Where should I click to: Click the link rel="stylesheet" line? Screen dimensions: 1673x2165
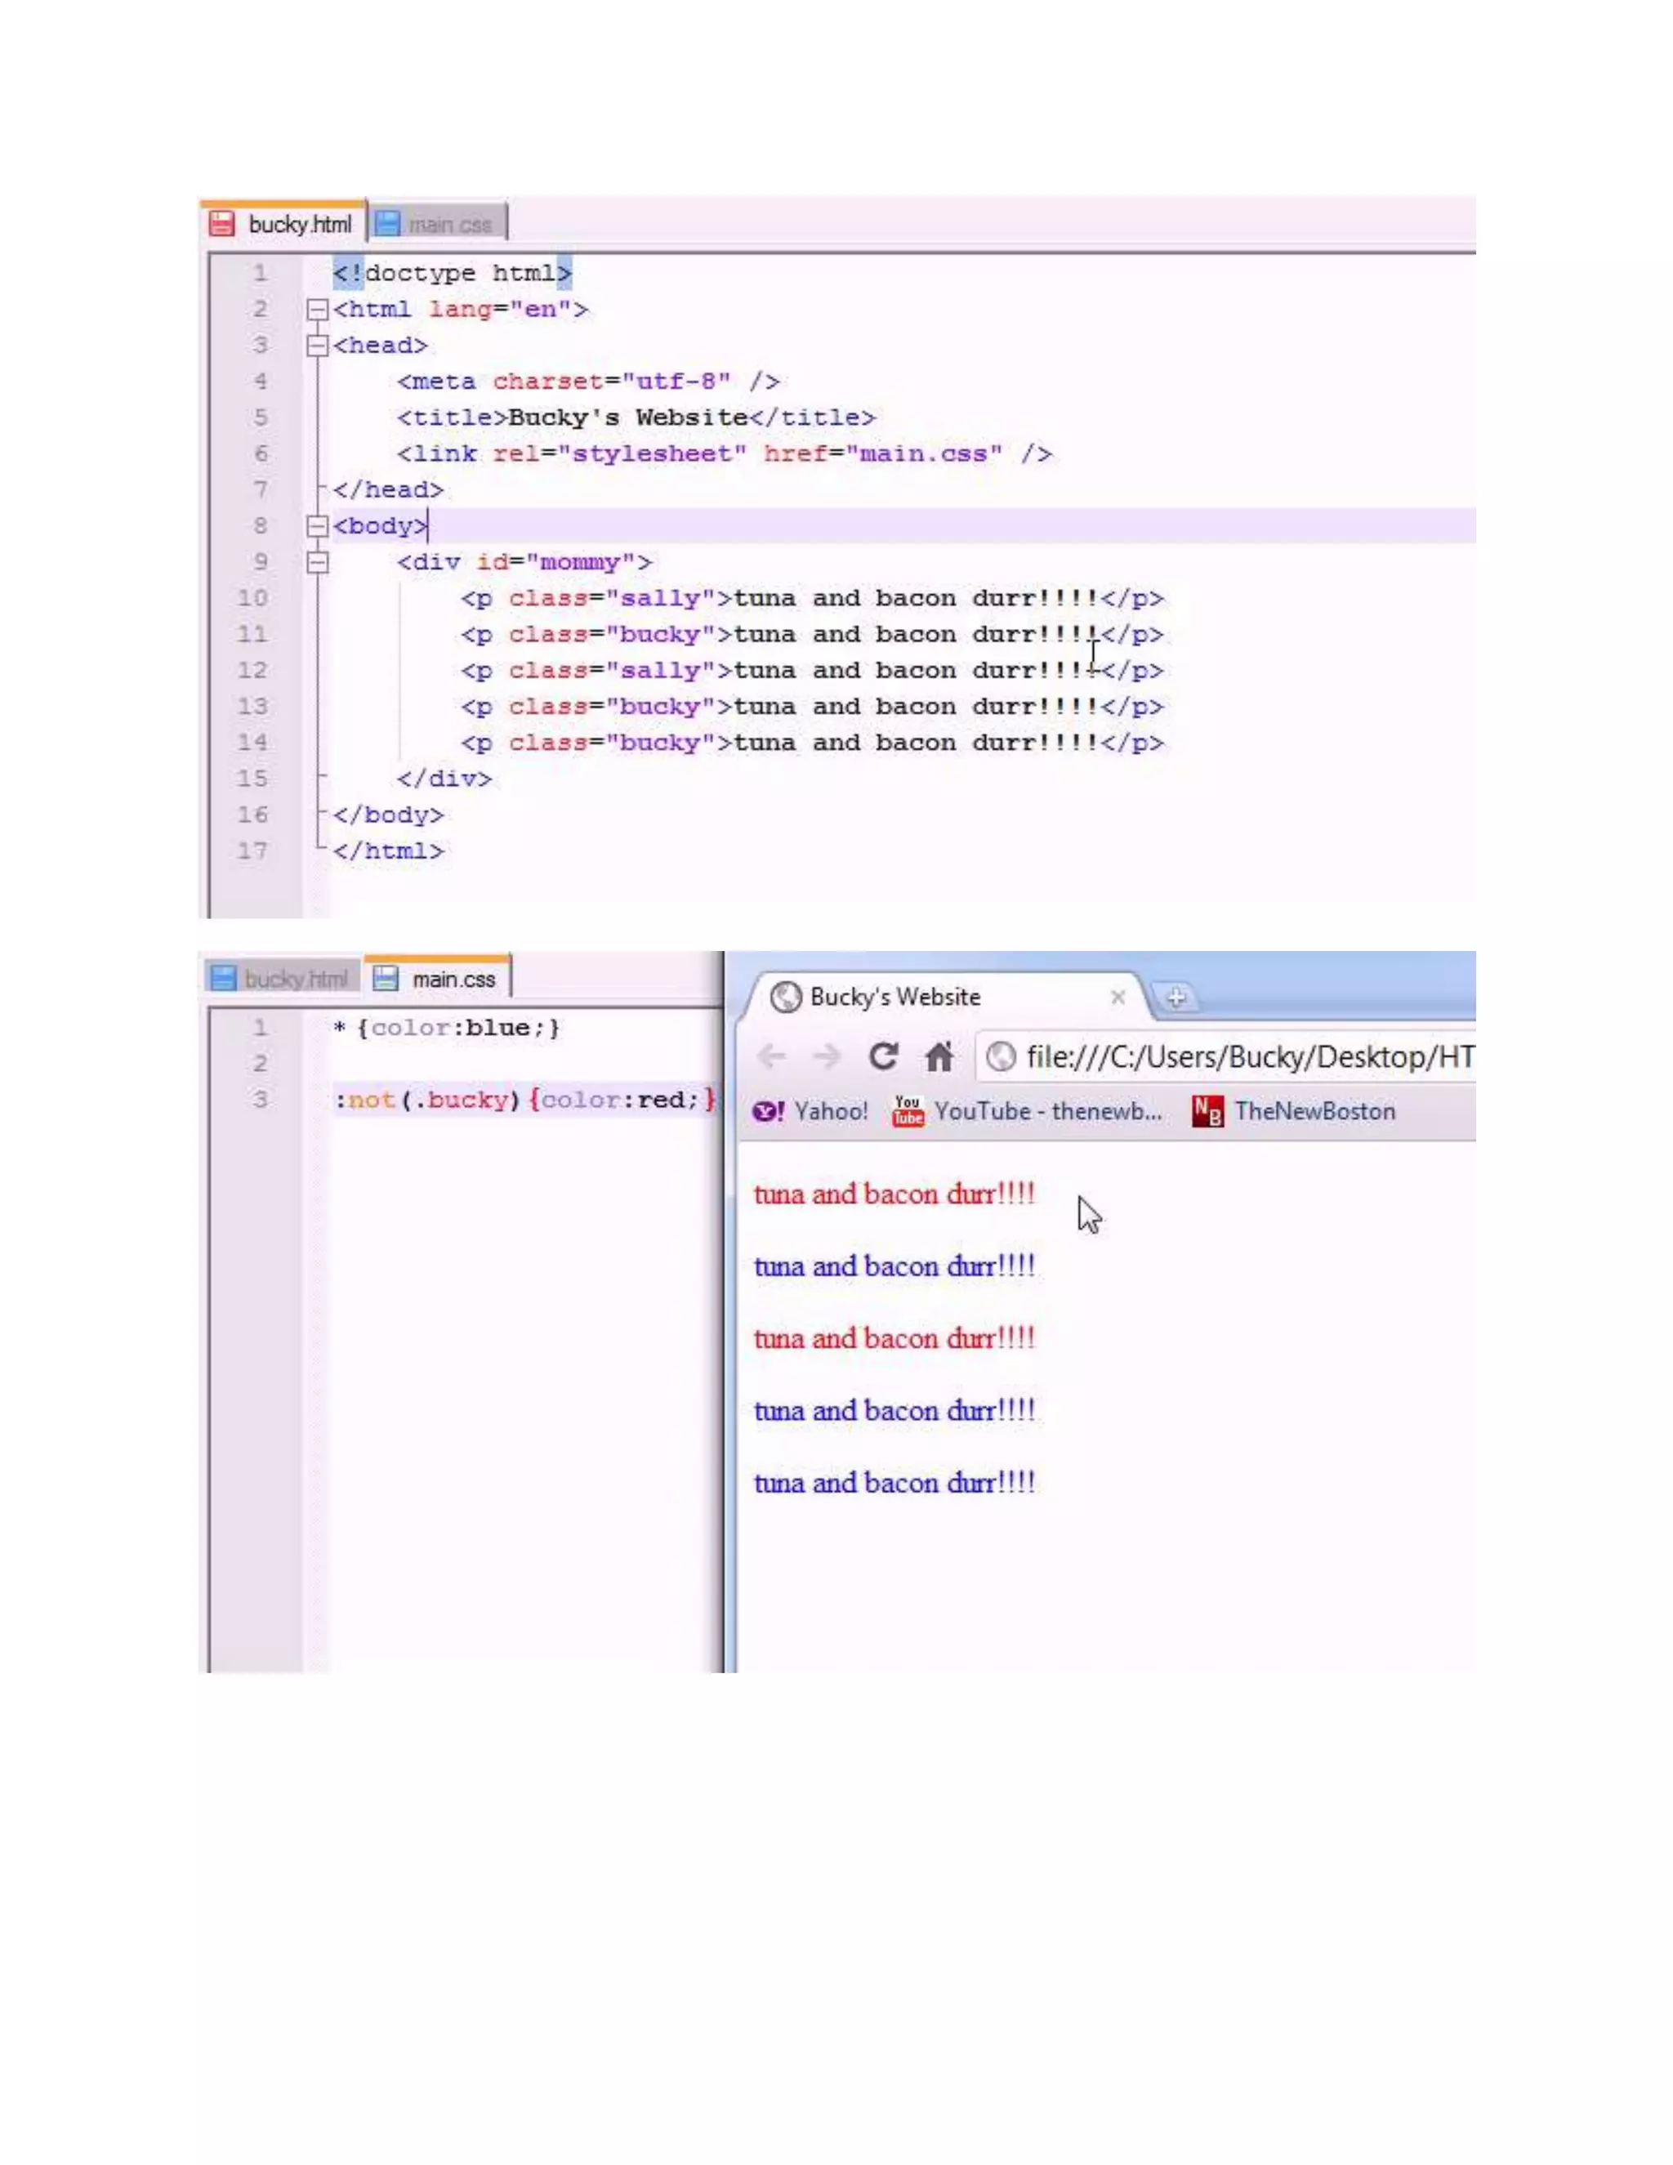coord(725,454)
